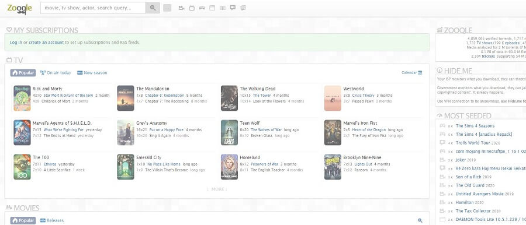Open Heart of the Dragon episode
The width and height of the screenshot is (526, 225).
(x=369, y=130)
